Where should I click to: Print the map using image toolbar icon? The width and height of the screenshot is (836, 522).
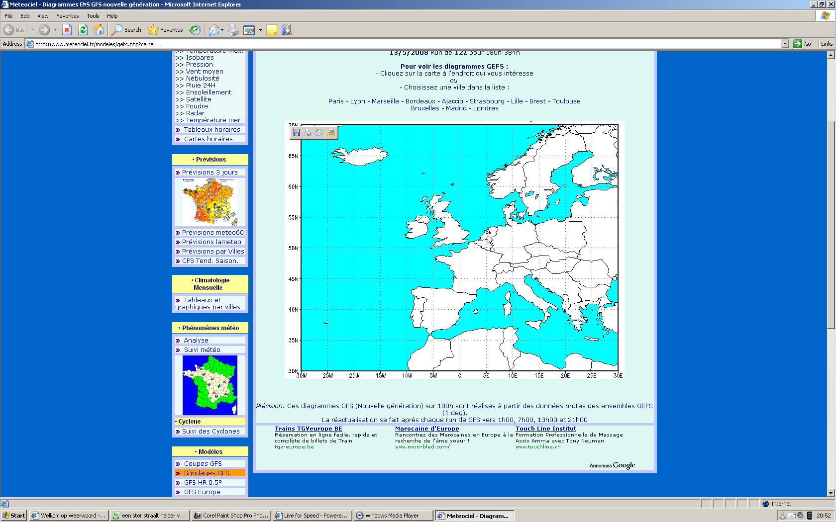coord(308,133)
